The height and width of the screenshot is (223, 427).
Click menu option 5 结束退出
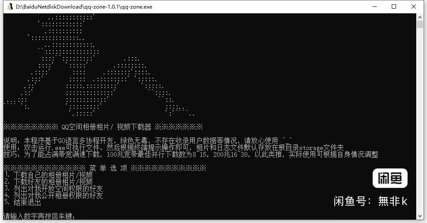(x=22, y=202)
